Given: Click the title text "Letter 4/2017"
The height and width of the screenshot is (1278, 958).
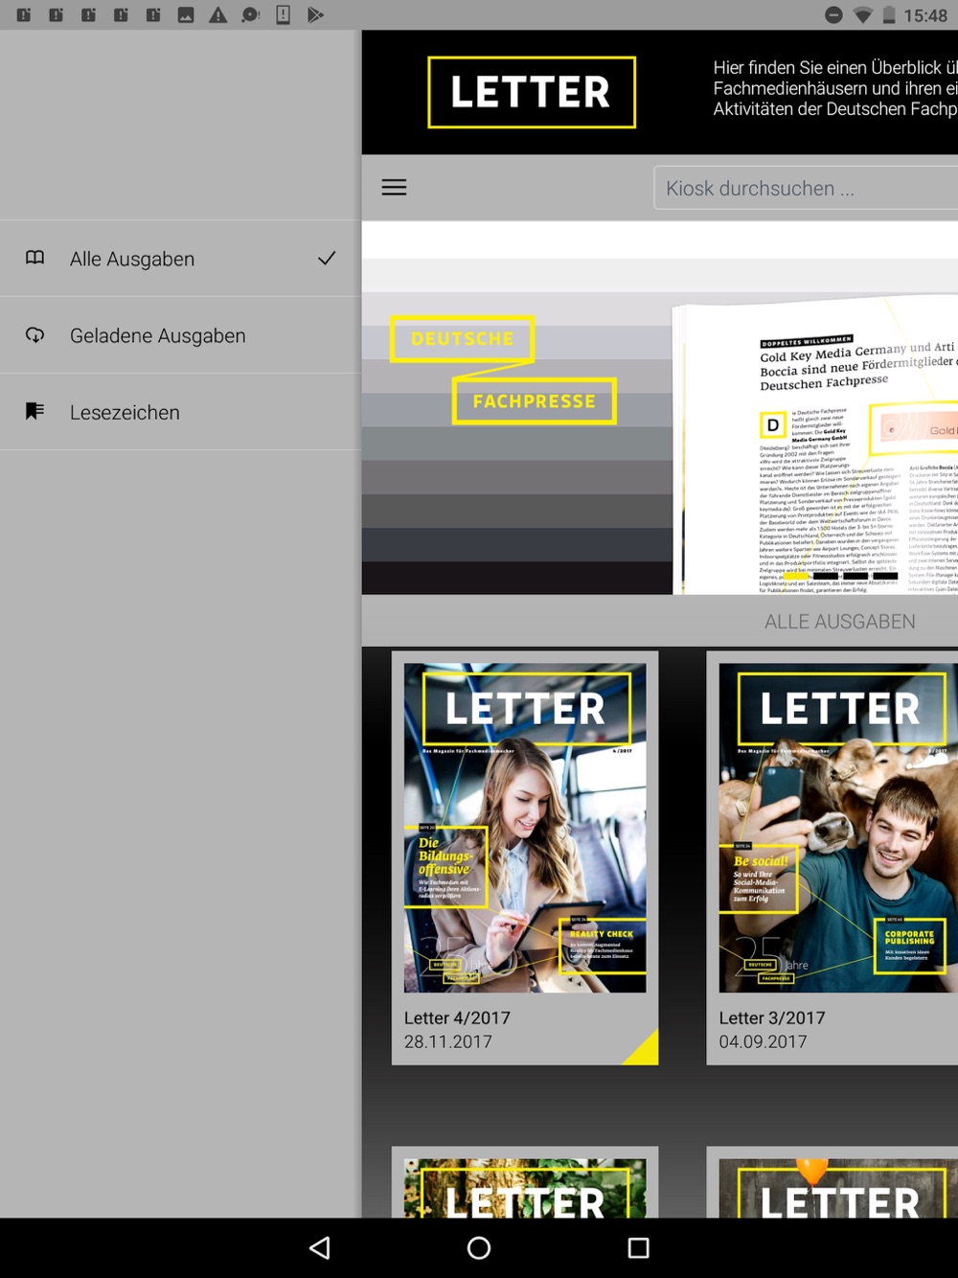Looking at the screenshot, I should pos(457,1017).
